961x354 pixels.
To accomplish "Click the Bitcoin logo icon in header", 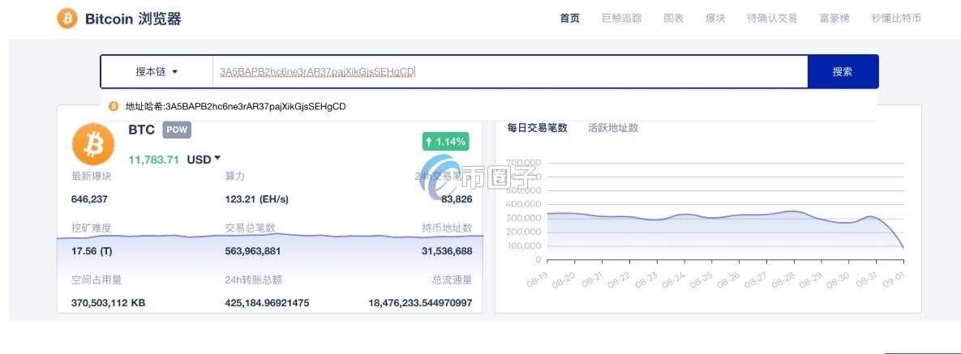I will point(67,19).
